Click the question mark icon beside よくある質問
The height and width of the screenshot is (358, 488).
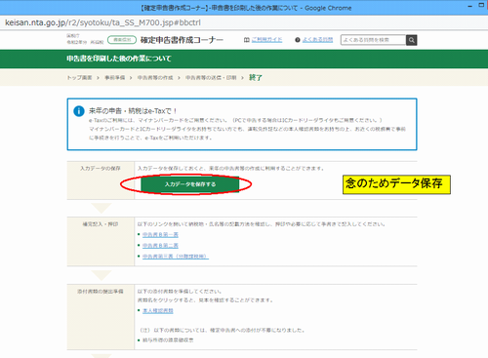pyautogui.click(x=298, y=40)
